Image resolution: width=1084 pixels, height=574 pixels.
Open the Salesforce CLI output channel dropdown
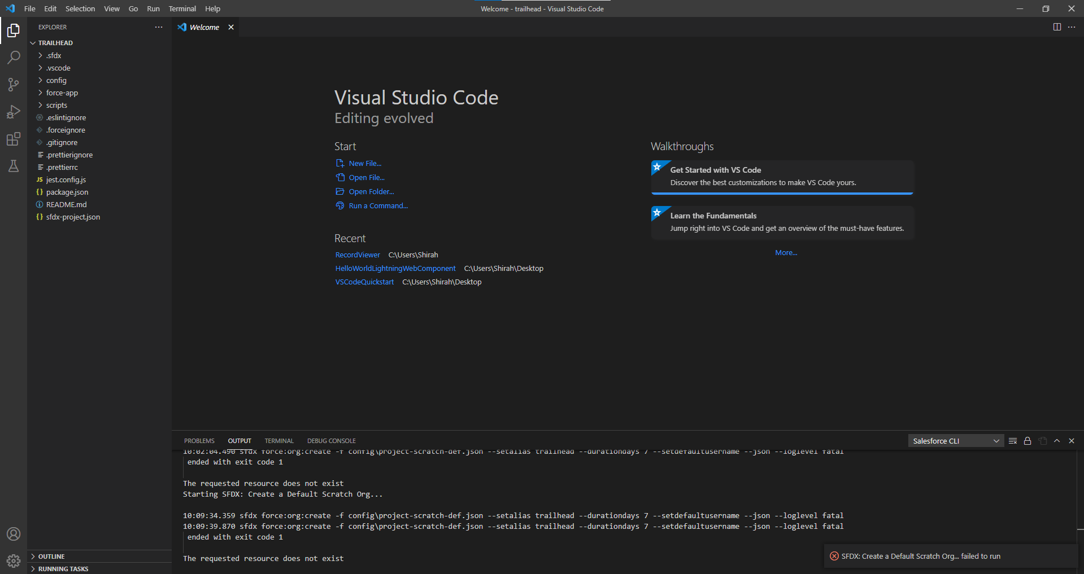(955, 441)
